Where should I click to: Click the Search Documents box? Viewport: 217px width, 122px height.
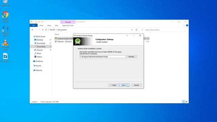pyautogui.click(x=164, y=30)
